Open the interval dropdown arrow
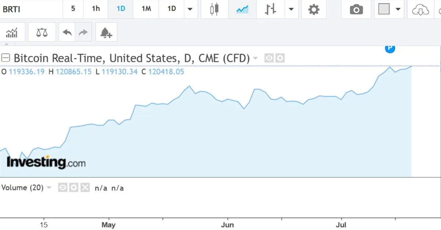The height and width of the screenshot is (230, 441). 190,9
